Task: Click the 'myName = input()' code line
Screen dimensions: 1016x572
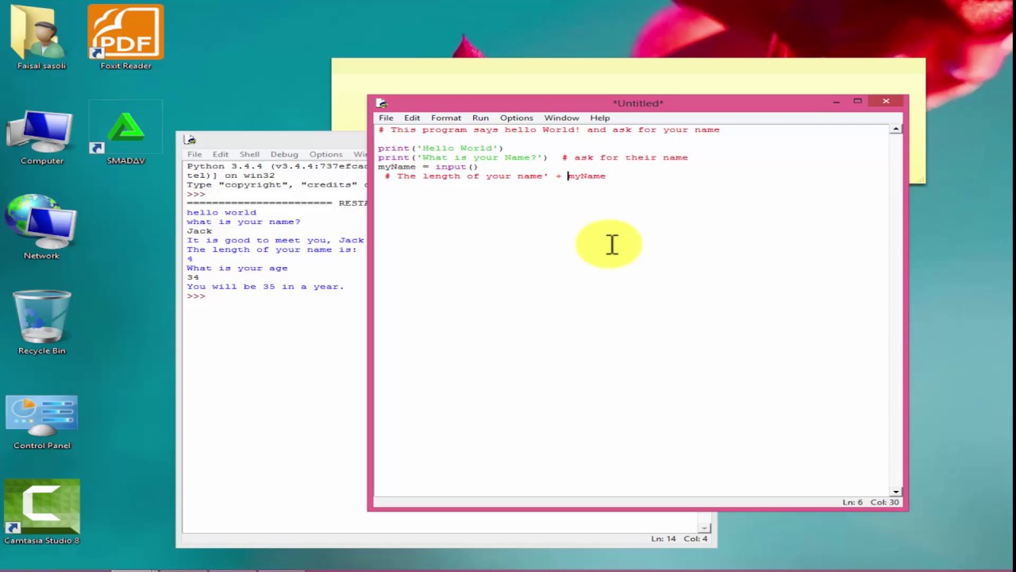Action: 428,167
